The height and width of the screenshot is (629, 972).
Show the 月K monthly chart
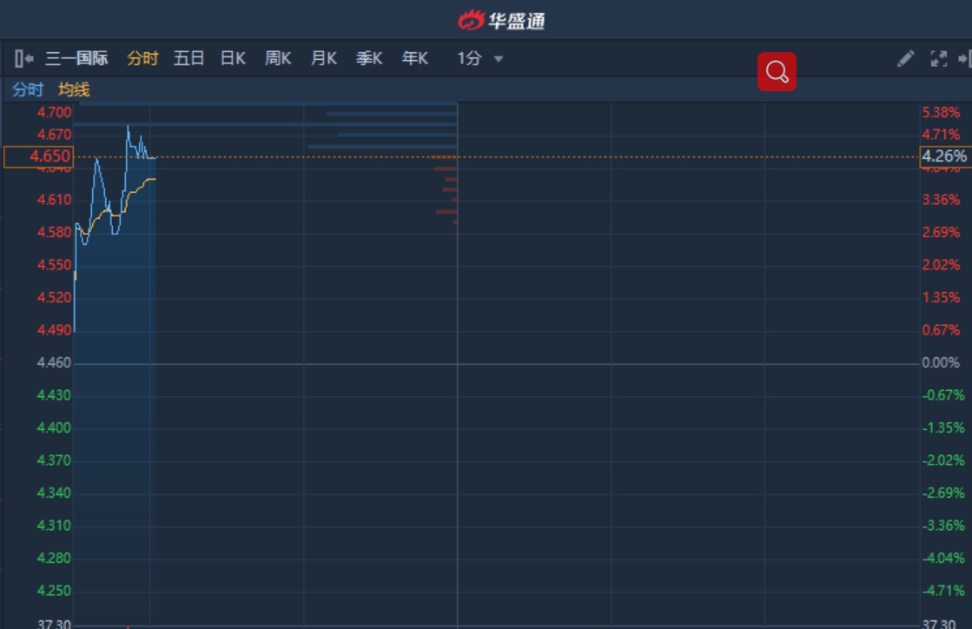(323, 59)
